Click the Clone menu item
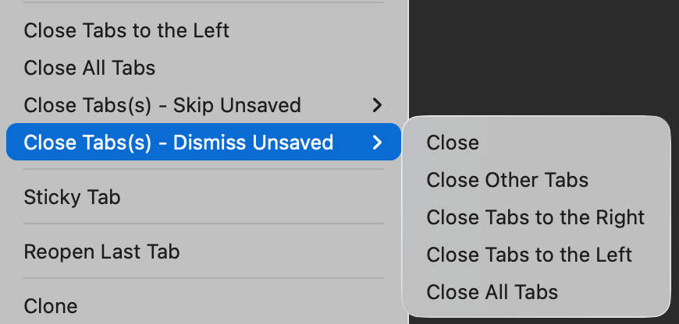The height and width of the screenshot is (324, 679). tap(51, 306)
